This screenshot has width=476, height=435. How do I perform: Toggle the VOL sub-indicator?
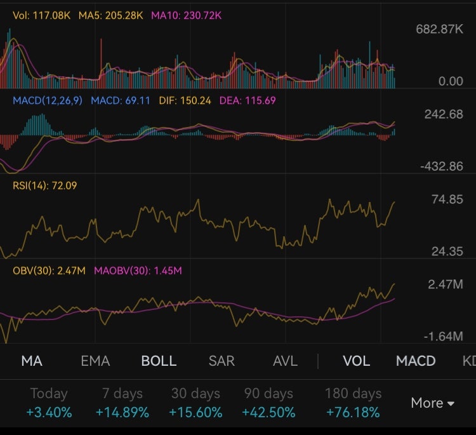(x=357, y=361)
